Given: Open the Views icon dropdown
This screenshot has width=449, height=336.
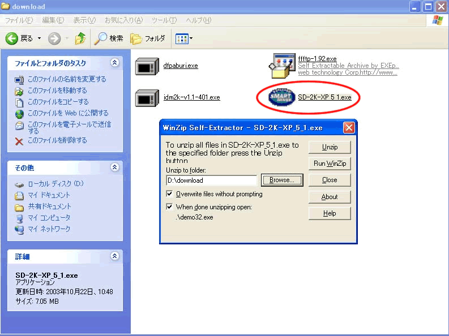Looking at the screenshot, I should pyautogui.click(x=183, y=38).
